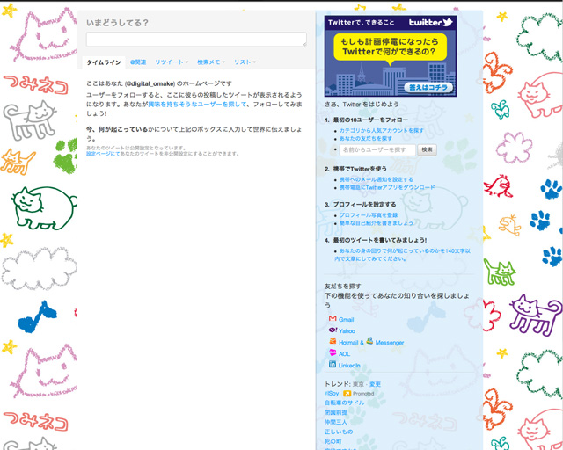Click the purple Yahoo icon
Viewport: 563px width, 450px height.
(333, 330)
